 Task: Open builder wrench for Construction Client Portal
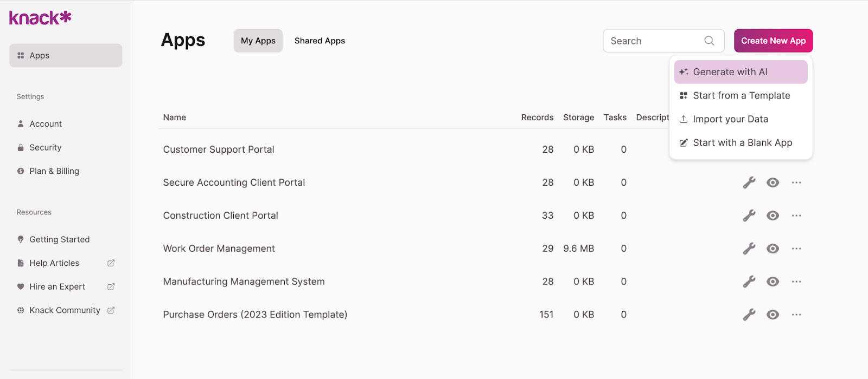(749, 215)
